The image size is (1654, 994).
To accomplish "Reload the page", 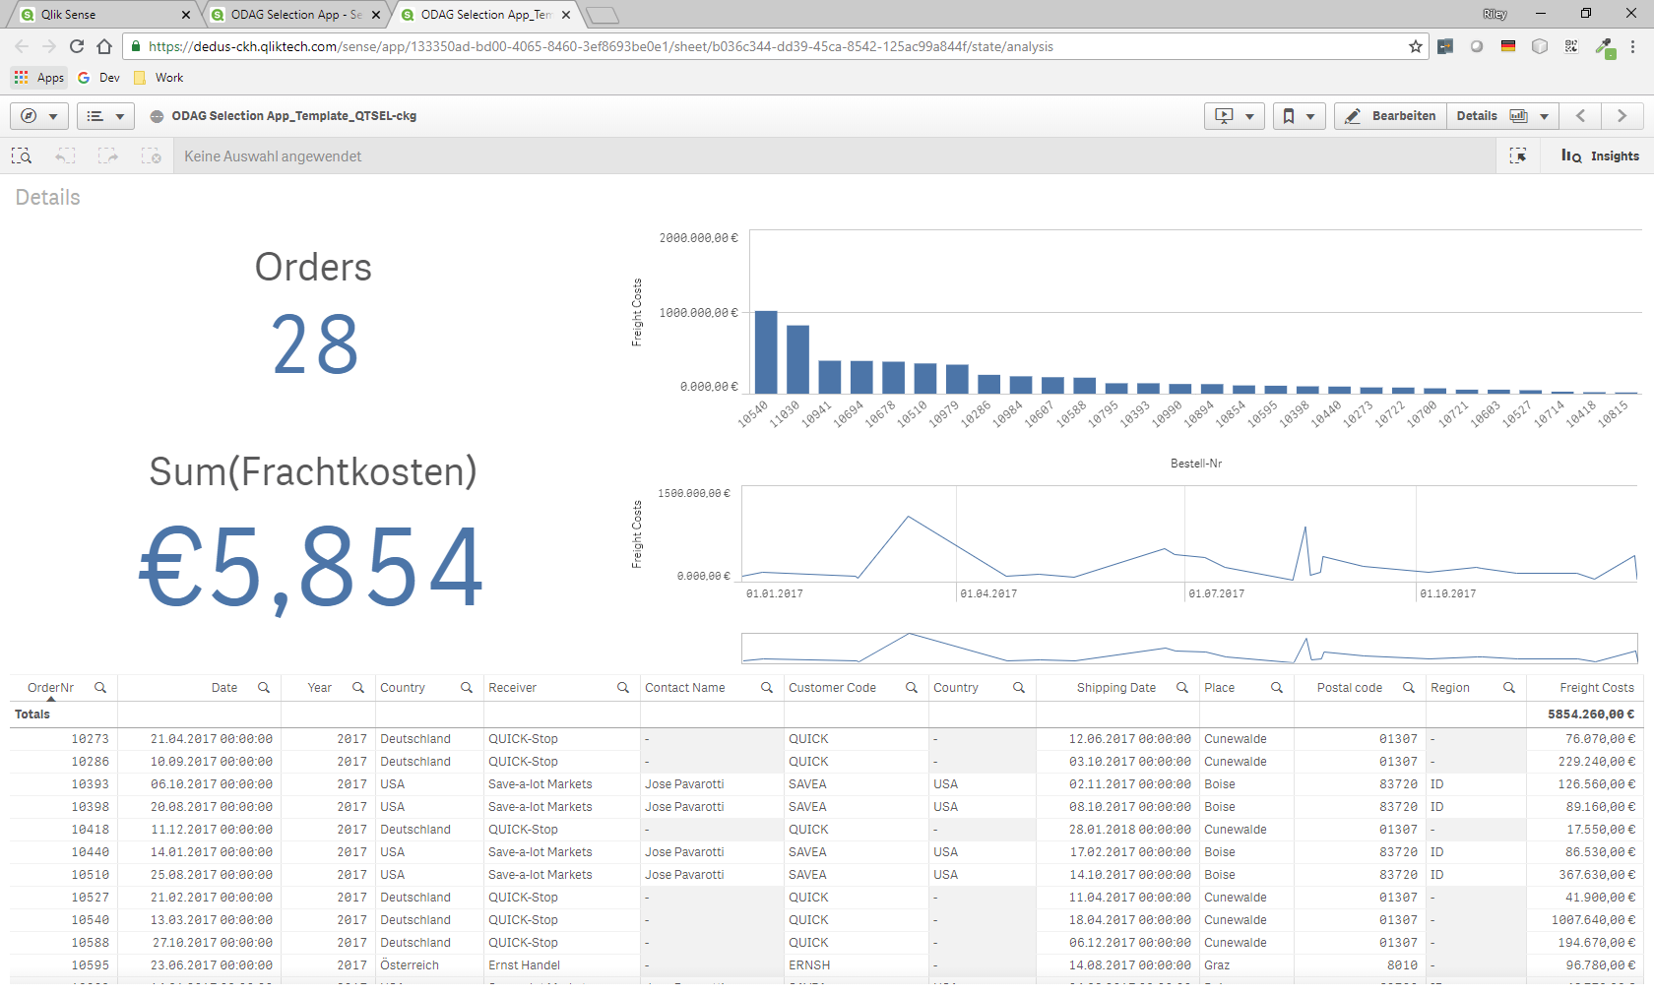I will click(77, 46).
